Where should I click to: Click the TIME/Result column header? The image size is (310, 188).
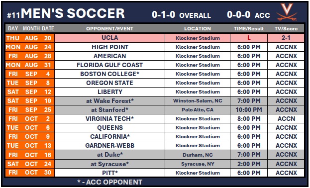(249, 29)
